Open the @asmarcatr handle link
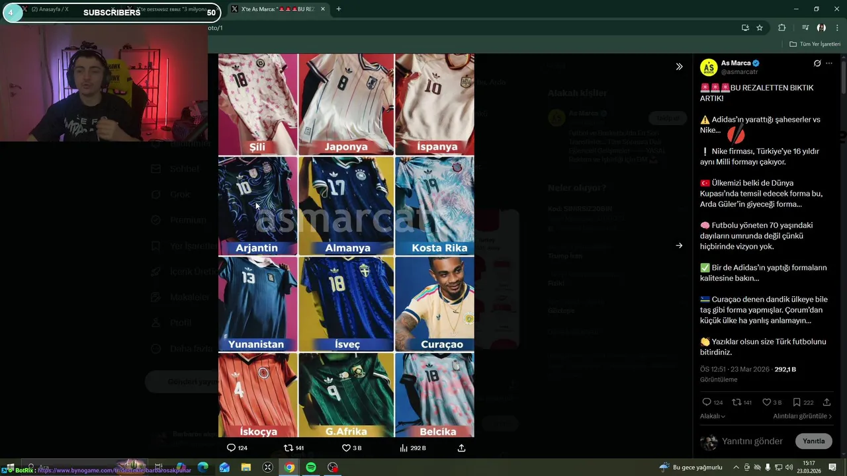The image size is (847, 476). pos(739,71)
